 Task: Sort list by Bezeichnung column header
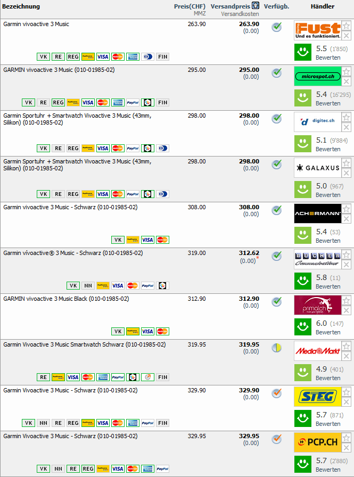pos(21,6)
